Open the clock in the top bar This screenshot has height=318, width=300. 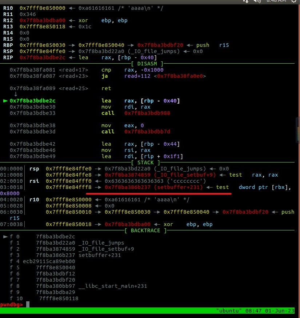(x=276, y=1)
